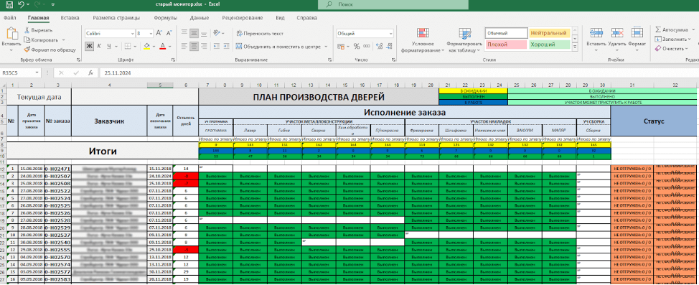The height and width of the screenshot is (285, 699).
Task: Click Копировать copy button
Action: click(42, 40)
